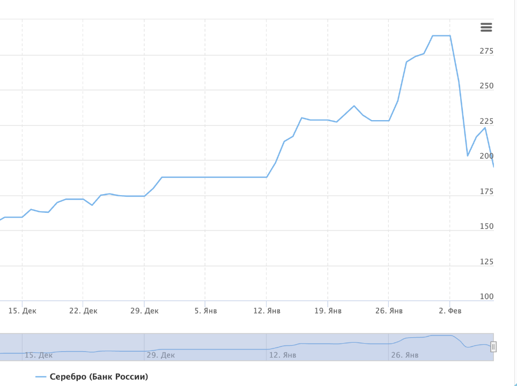The height and width of the screenshot is (386, 517).
Task: Click the navigator's right-edge handle
Action: pos(493,347)
